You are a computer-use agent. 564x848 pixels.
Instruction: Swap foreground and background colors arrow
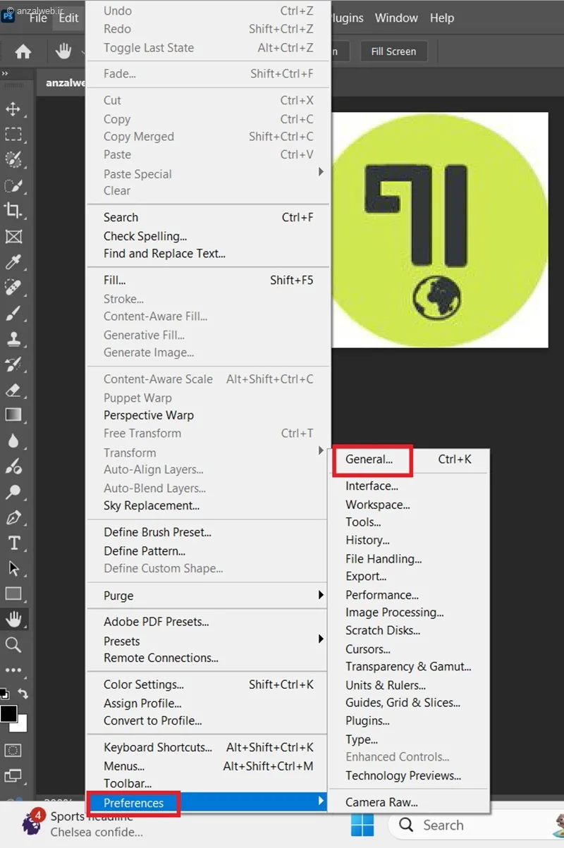pos(23,694)
